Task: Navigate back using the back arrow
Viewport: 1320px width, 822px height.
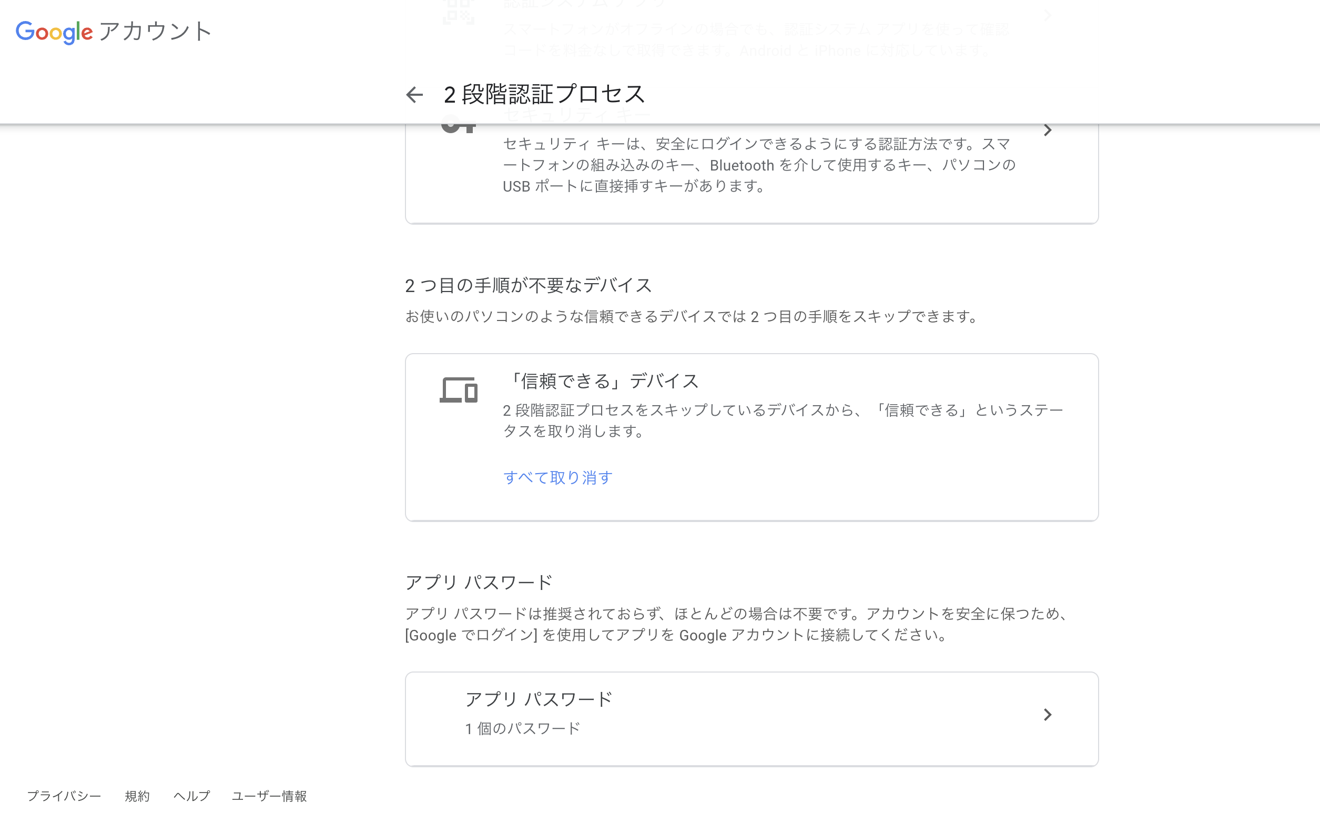Action: 415,95
